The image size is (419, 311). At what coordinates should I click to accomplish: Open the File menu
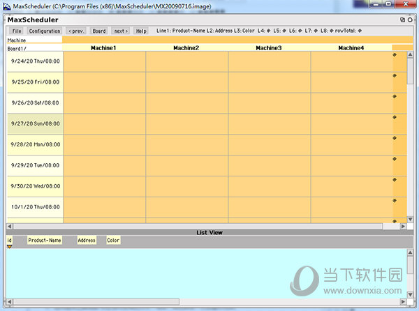point(17,31)
